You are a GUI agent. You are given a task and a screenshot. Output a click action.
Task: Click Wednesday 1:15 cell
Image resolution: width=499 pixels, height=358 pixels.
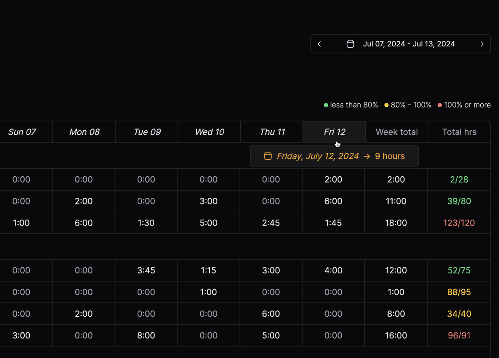208,270
